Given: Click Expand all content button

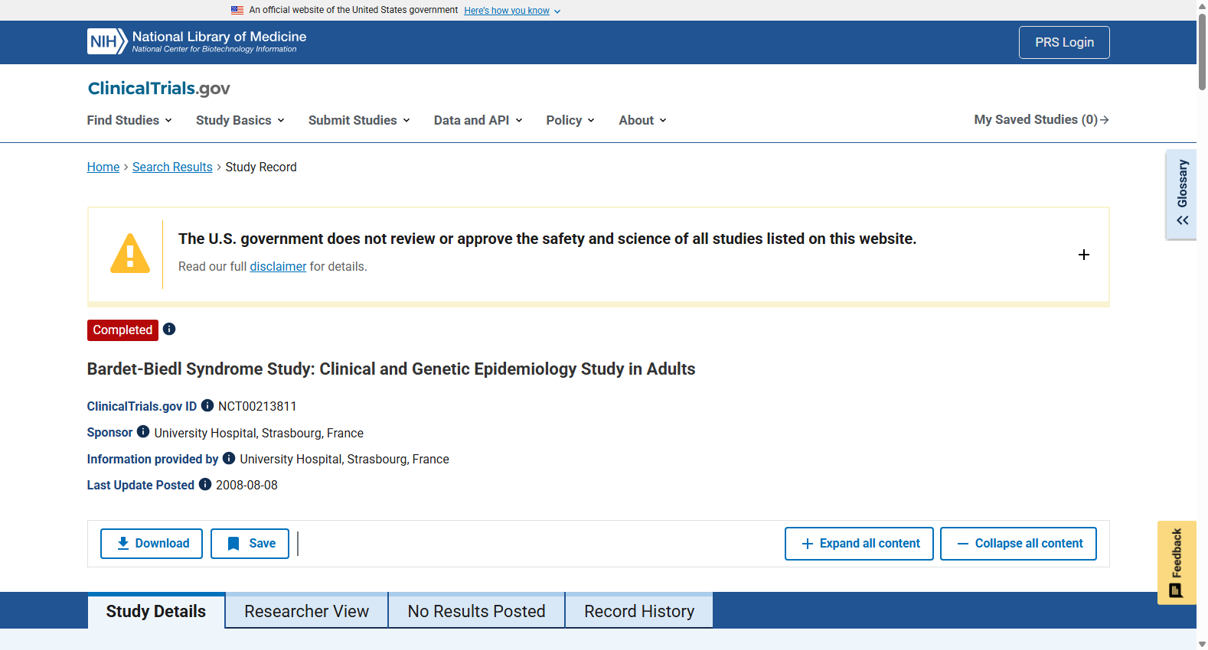Looking at the screenshot, I should 859,544.
